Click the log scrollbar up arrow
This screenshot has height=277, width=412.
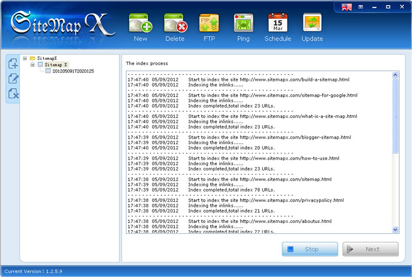click(395, 75)
